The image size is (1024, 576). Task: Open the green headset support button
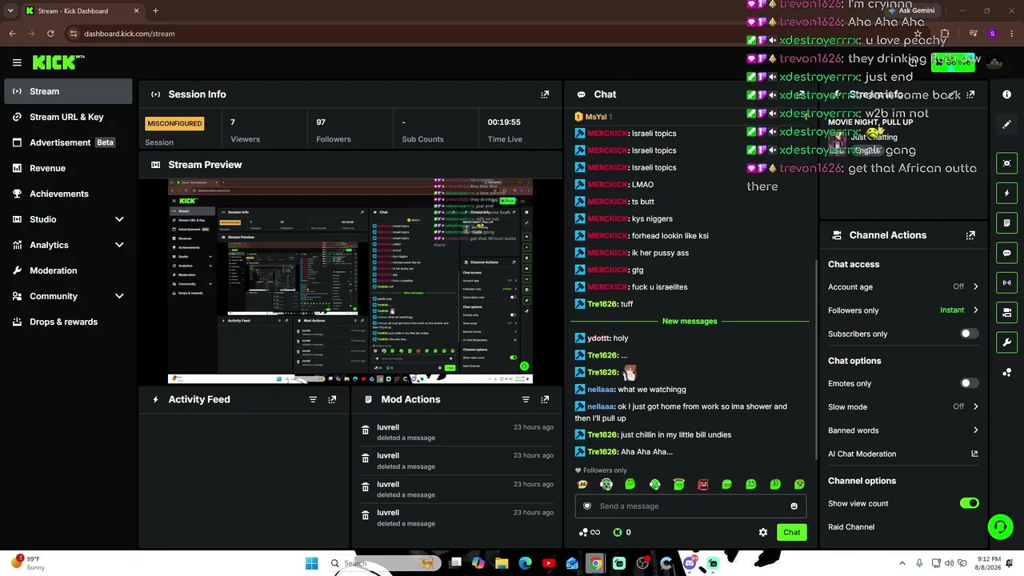pos(1000,526)
